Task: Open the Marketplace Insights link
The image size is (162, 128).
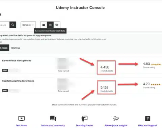Action: click(x=116, y=125)
